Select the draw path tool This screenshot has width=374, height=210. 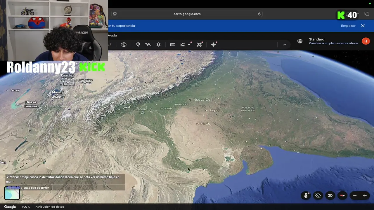tap(148, 45)
